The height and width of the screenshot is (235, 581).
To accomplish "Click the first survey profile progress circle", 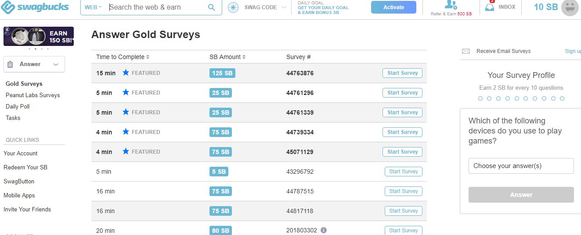I will pos(480,98).
